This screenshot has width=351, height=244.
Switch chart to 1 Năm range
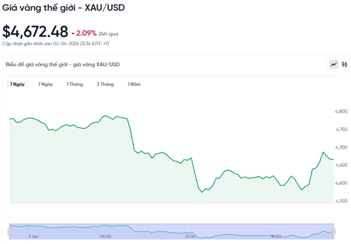pos(134,84)
